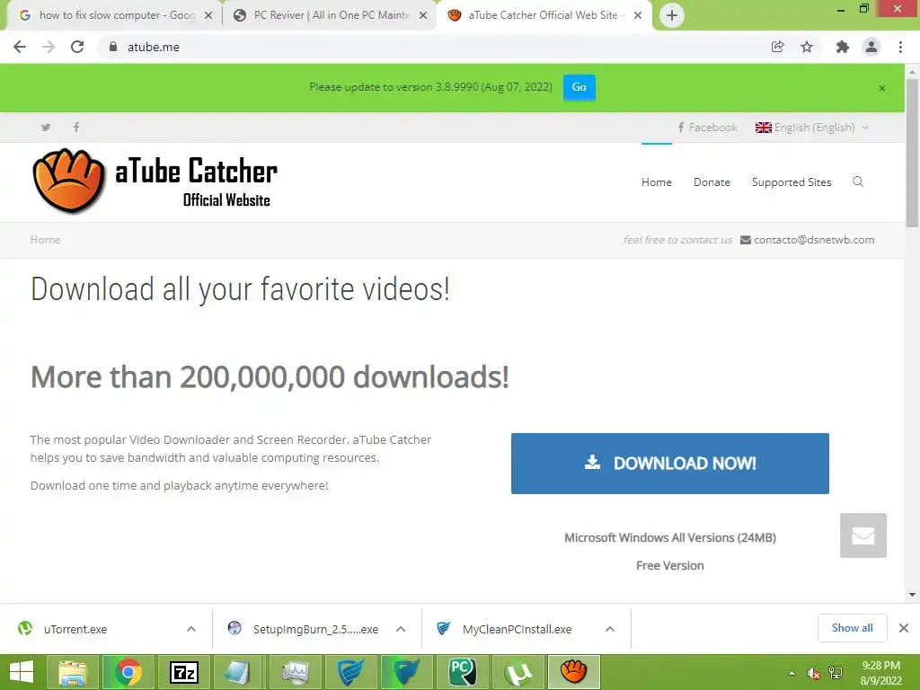Screen dimensions: 920x690
Task: Click the aTube Catcher taskbar icon
Action: click(574, 672)
